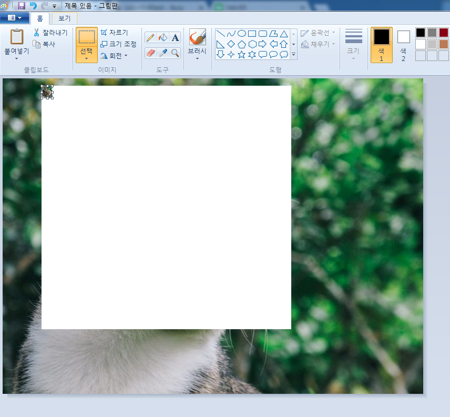Select the Eraser tool
Image resolution: width=450 pixels, height=417 pixels.
pos(150,53)
